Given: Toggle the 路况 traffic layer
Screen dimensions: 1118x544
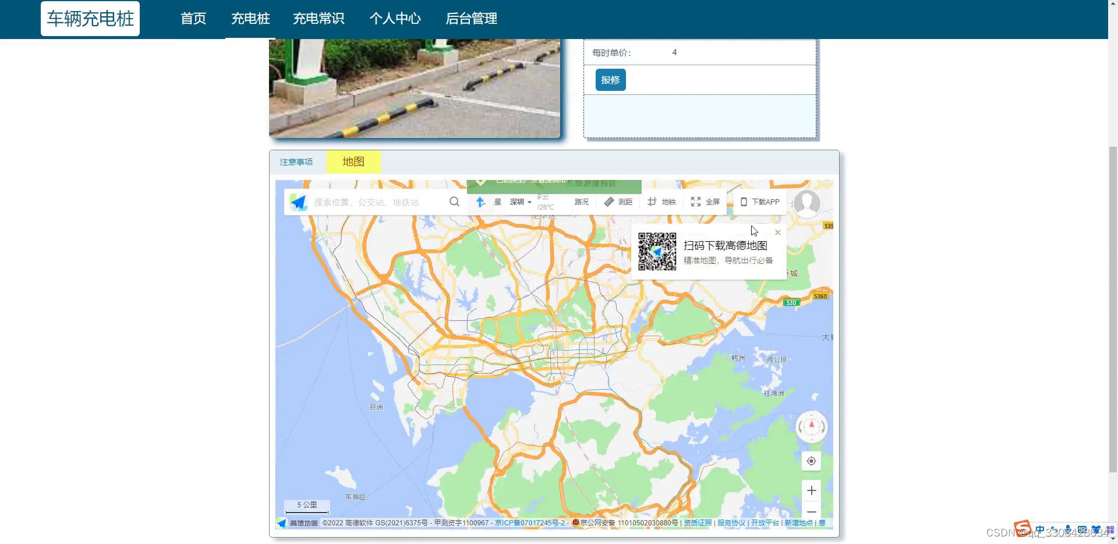Looking at the screenshot, I should (582, 202).
